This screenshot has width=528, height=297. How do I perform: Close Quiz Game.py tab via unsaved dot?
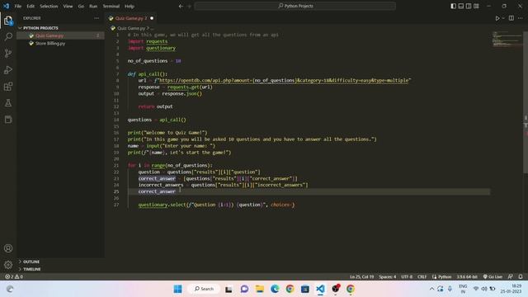152,18
